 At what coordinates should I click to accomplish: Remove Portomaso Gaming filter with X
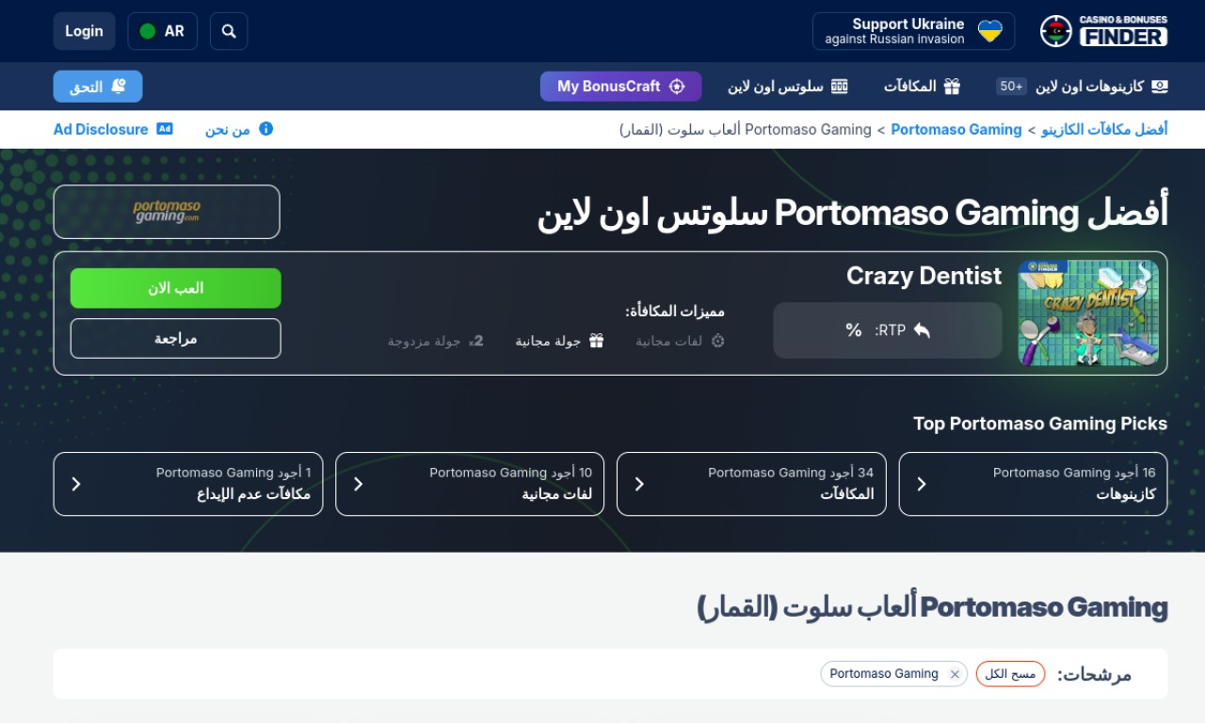click(x=955, y=674)
